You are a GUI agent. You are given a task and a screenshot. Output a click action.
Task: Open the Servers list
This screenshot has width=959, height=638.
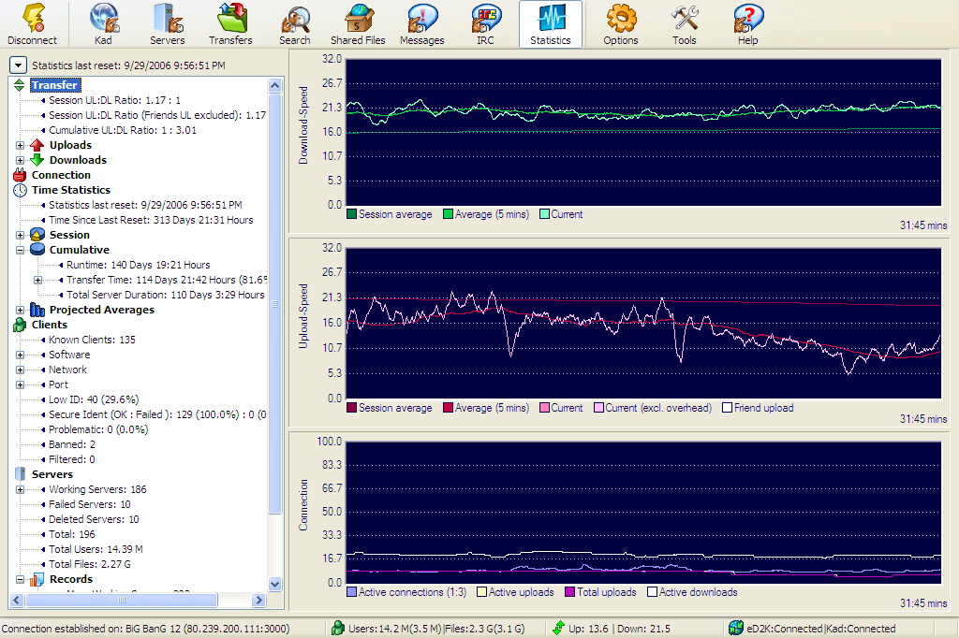167,24
